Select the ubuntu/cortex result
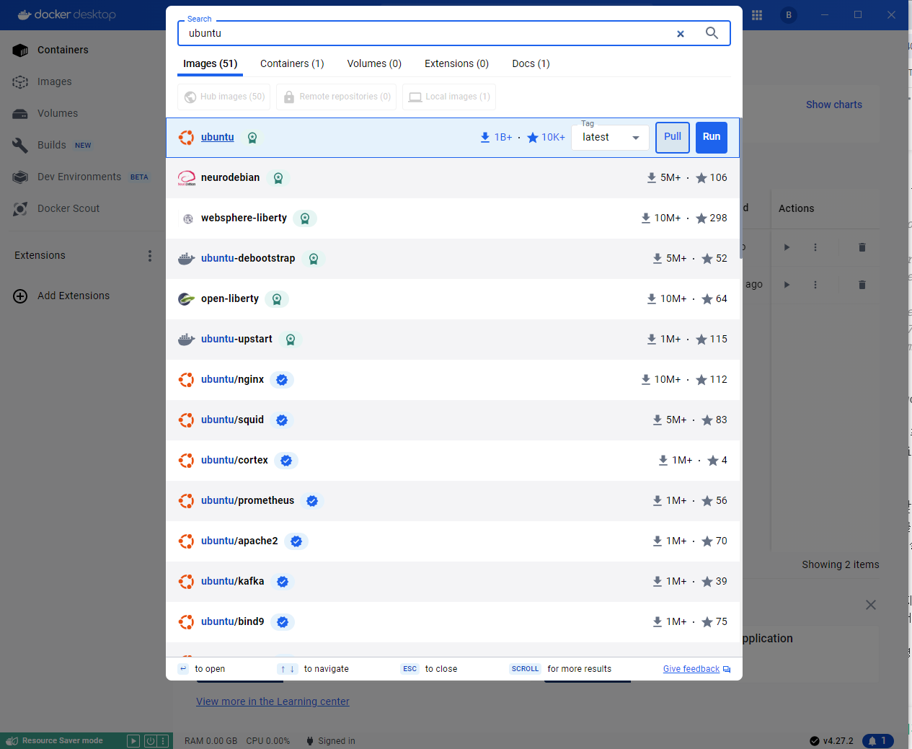Screen dimensions: 912x749 [454, 461]
